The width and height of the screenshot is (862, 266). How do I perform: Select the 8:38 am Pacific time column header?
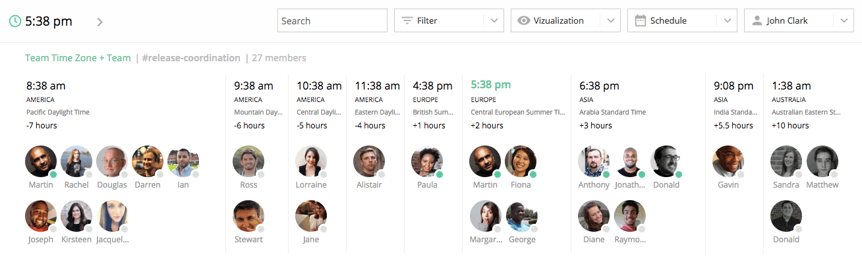[46, 86]
